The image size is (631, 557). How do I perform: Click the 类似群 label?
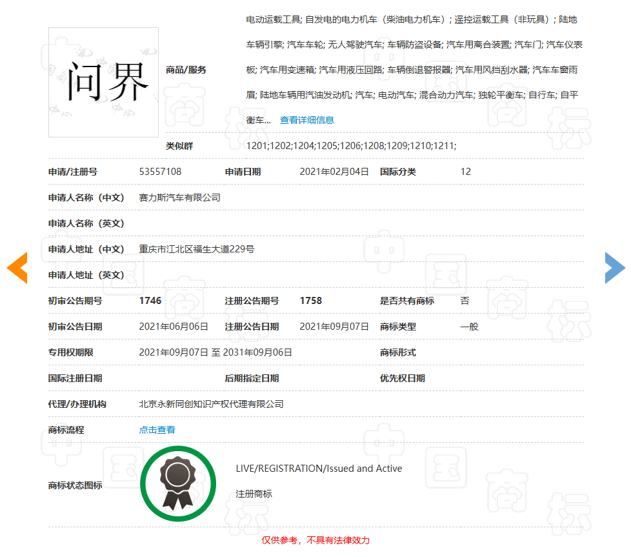pyautogui.click(x=179, y=146)
